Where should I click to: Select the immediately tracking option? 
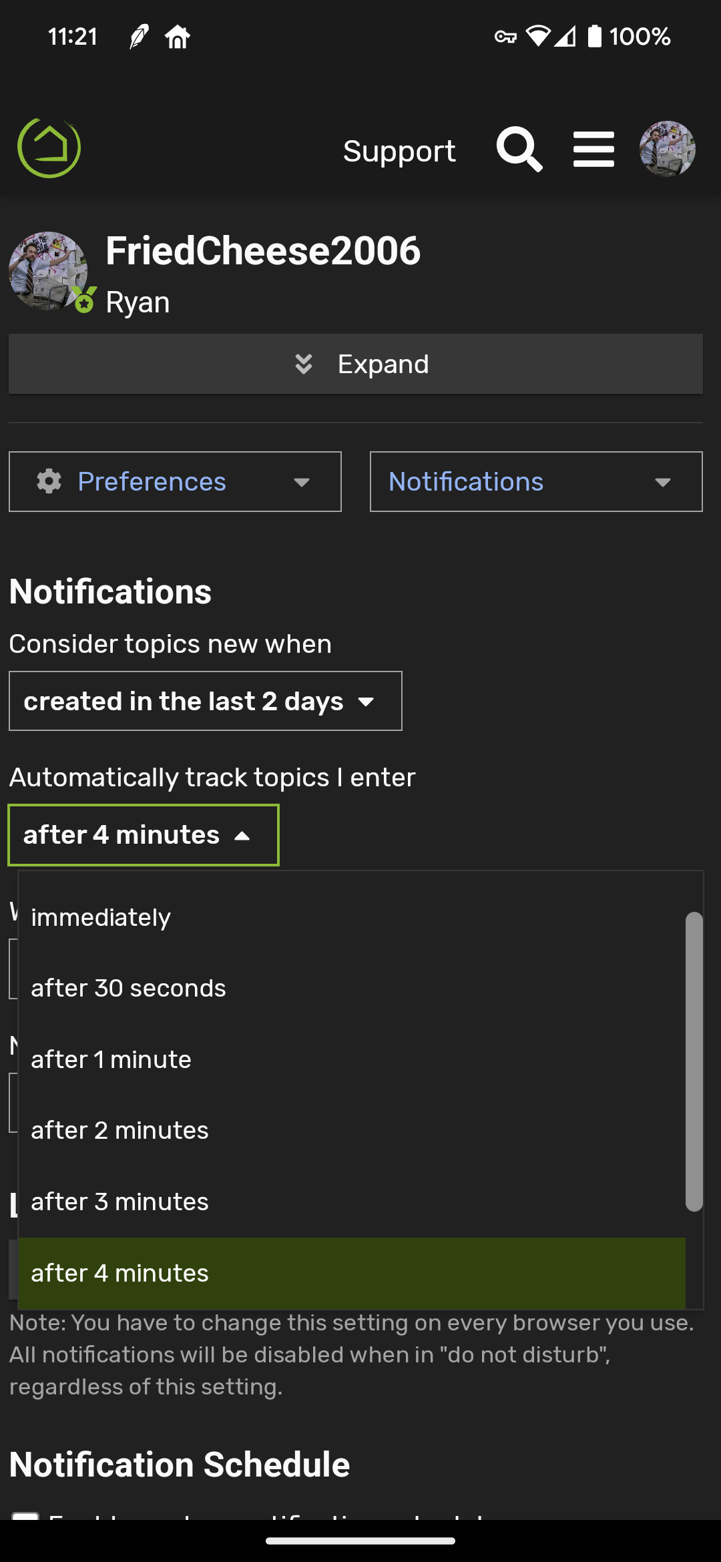[100, 917]
